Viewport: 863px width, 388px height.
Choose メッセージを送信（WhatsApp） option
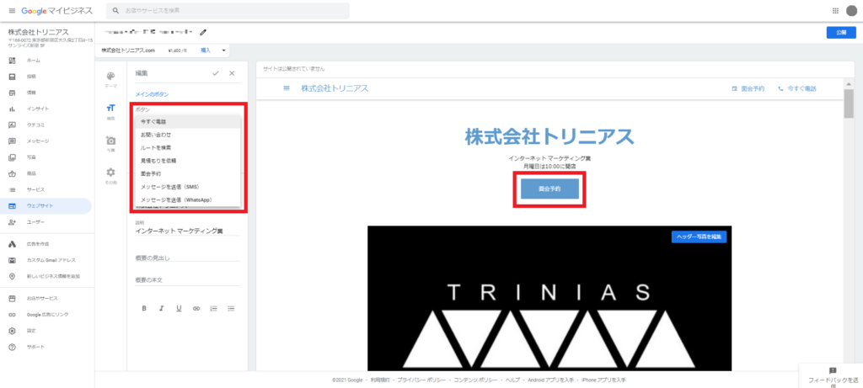[x=188, y=199]
